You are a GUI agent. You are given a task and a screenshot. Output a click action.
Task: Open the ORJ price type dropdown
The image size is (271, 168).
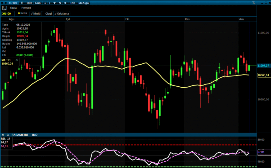[29, 3]
